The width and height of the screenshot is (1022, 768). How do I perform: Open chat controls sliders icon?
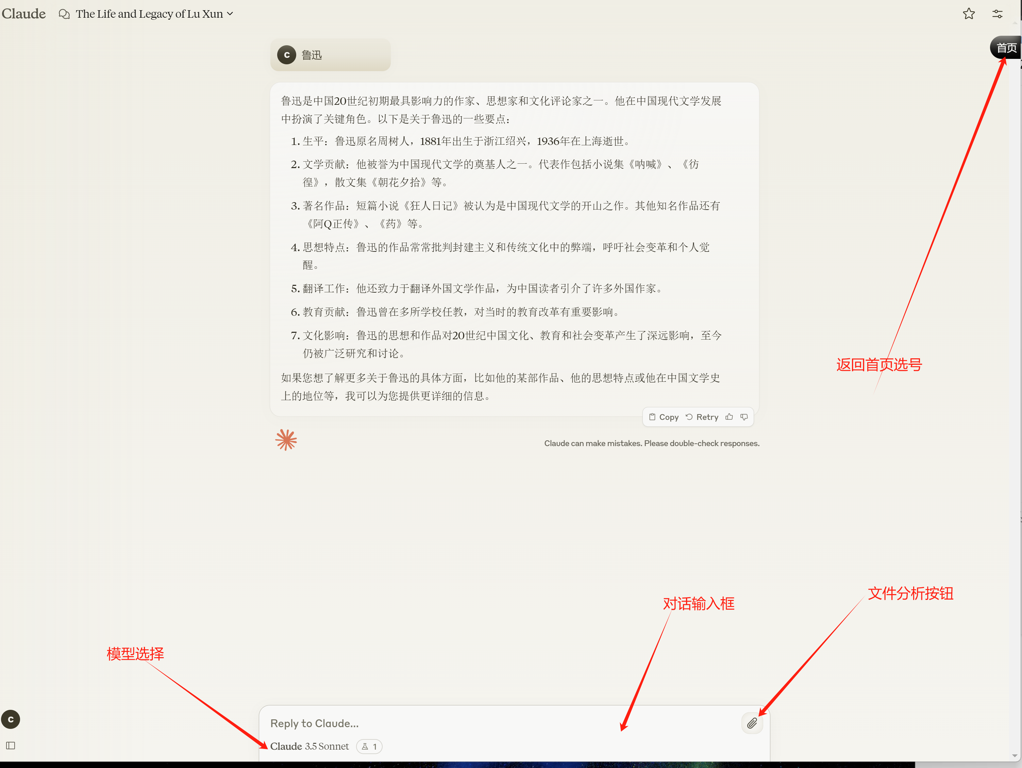click(997, 14)
